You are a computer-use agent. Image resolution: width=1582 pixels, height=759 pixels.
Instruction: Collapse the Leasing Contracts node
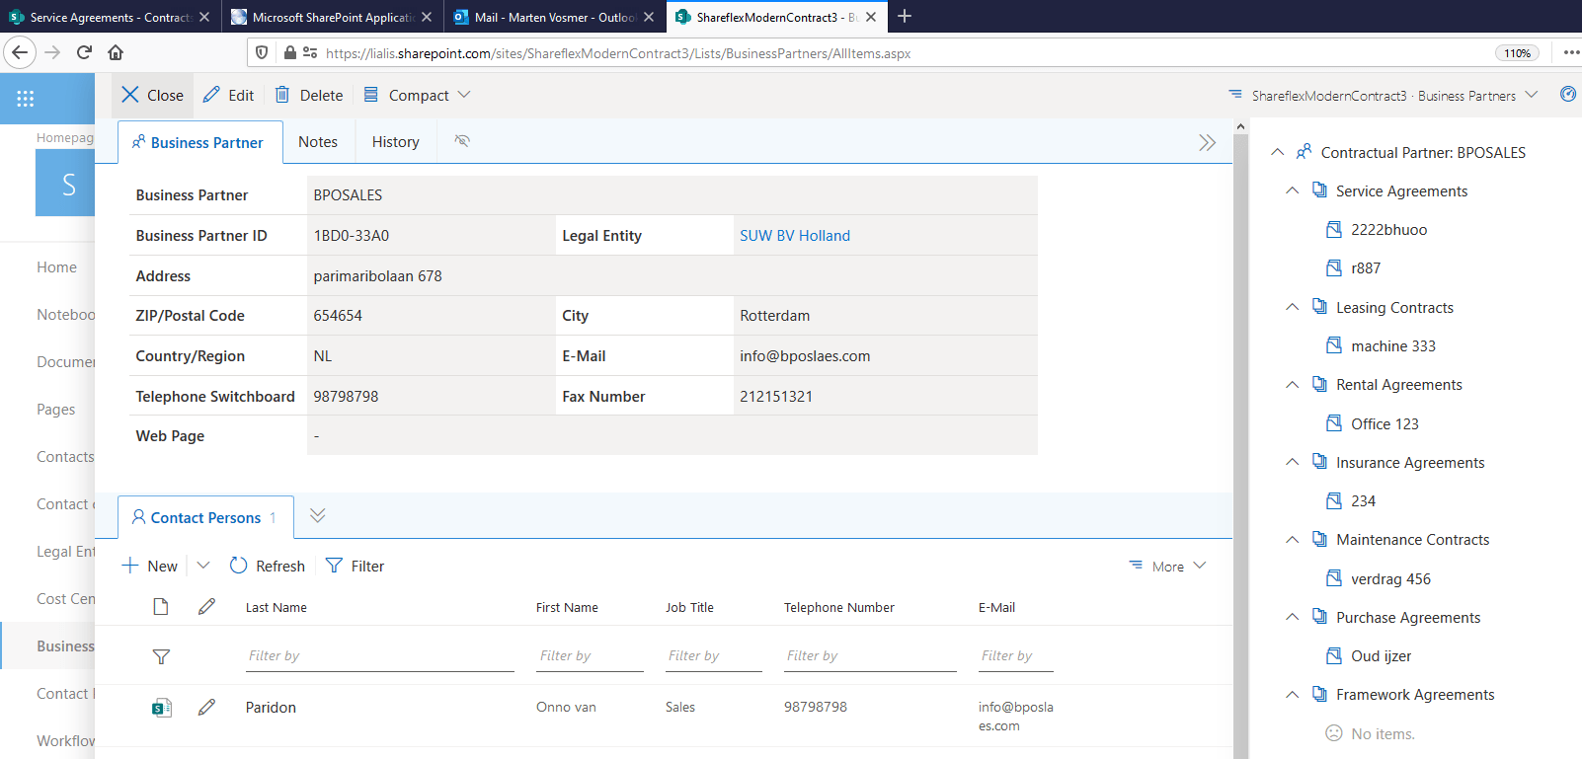pyautogui.click(x=1292, y=307)
